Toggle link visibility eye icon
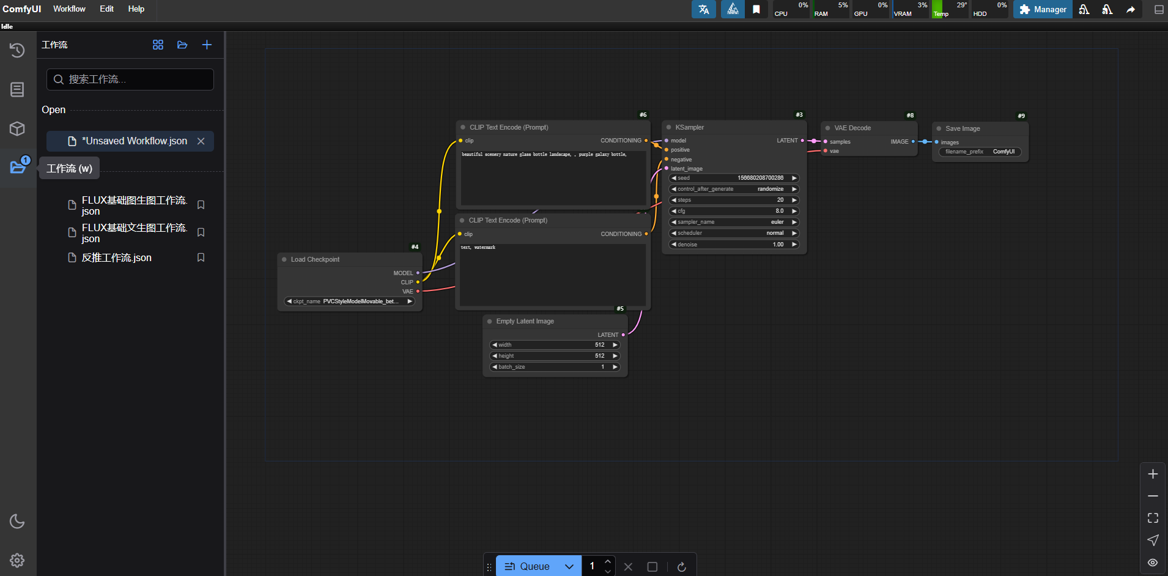The image size is (1168, 576). pyautogui.click(x=1153, y=563)
